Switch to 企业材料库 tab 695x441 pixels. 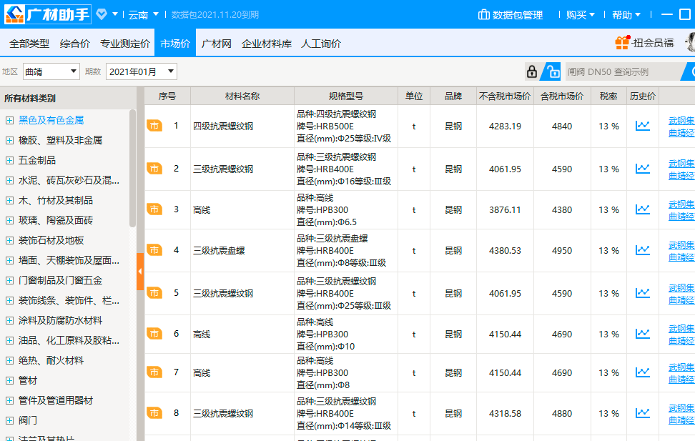pos(267,44)
